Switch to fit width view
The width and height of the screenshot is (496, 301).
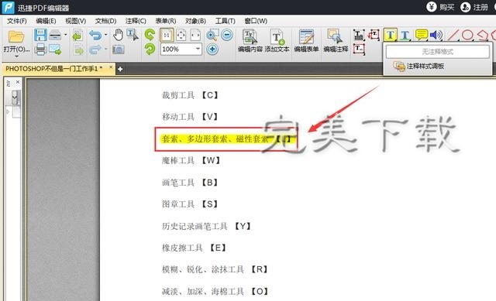tap(195, 35)
